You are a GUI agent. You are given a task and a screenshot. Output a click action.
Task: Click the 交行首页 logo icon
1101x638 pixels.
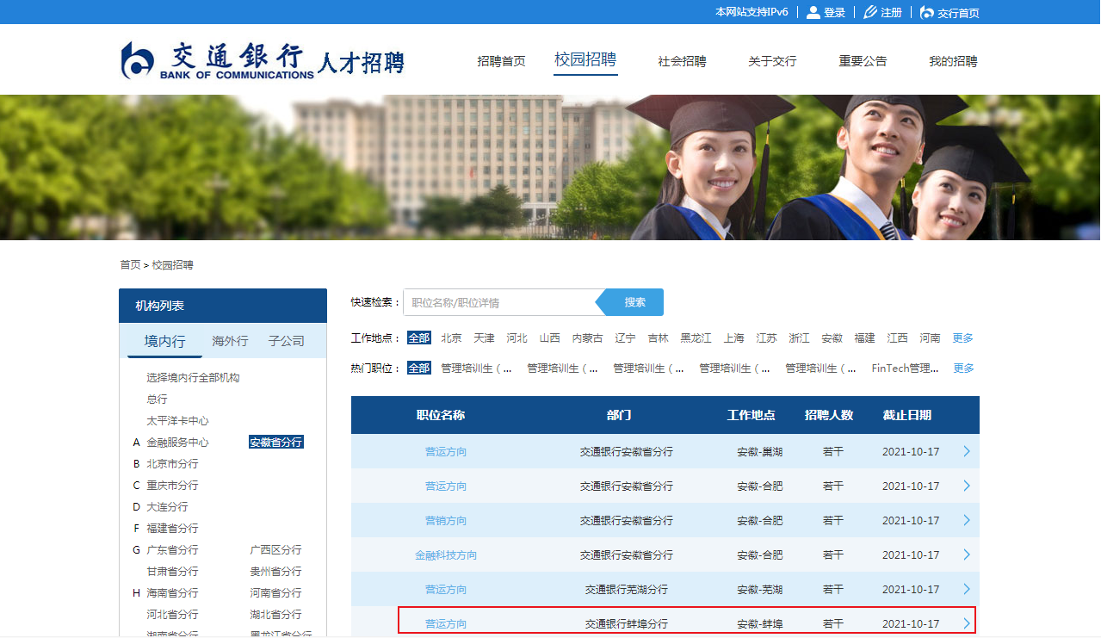coord(927,12)
